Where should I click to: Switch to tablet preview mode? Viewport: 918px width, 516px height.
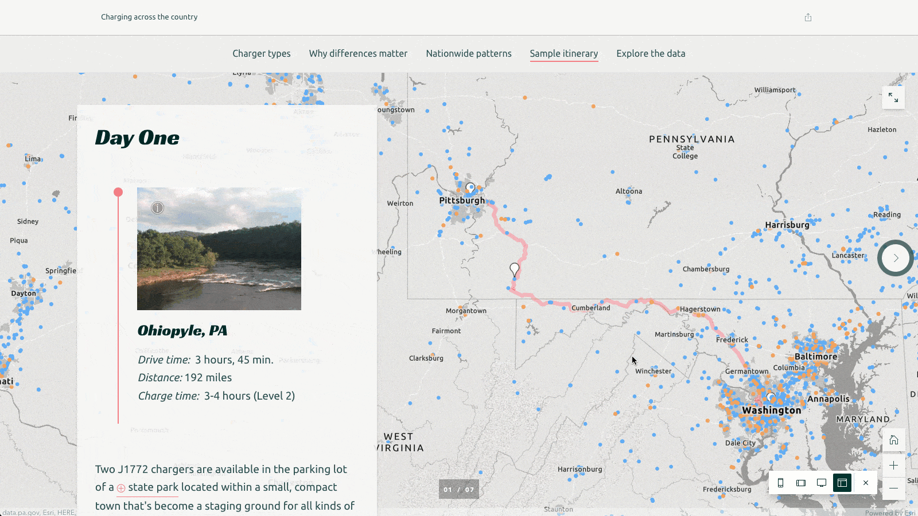(x=801, y=483)
